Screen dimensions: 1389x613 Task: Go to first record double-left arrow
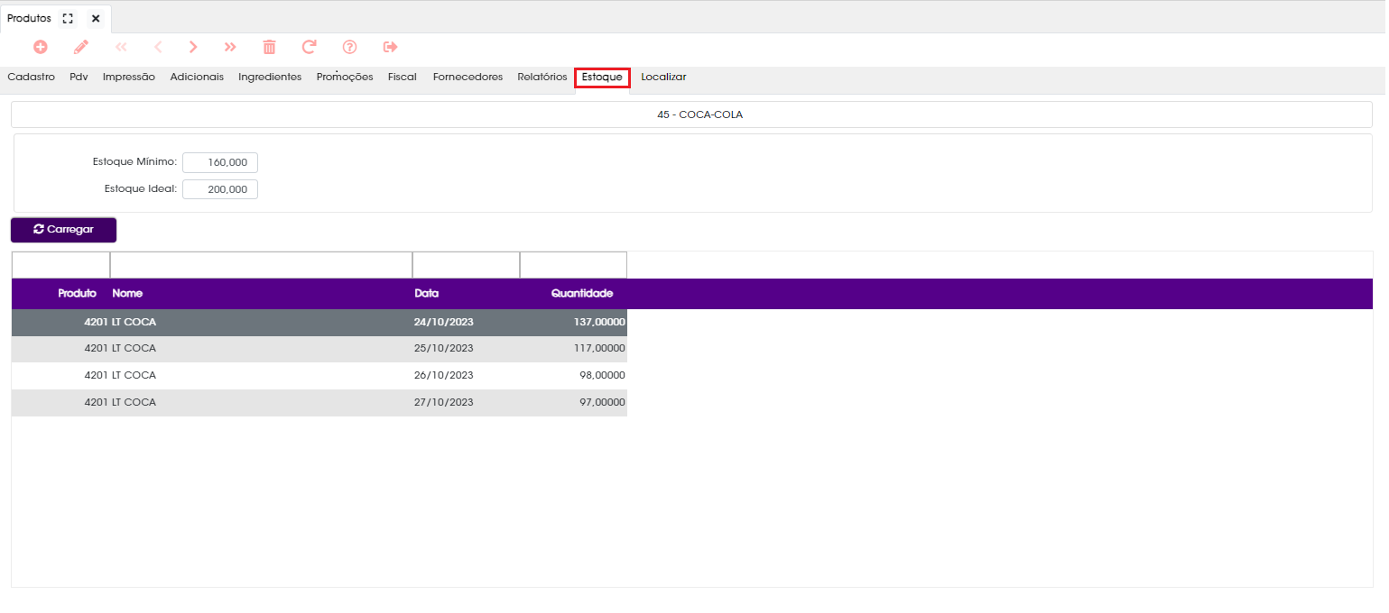point(121,47)
